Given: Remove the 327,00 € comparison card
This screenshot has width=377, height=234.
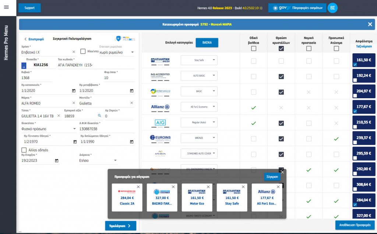Looking at the screenshot, I should pyautogui.click(x=173, y=187).
